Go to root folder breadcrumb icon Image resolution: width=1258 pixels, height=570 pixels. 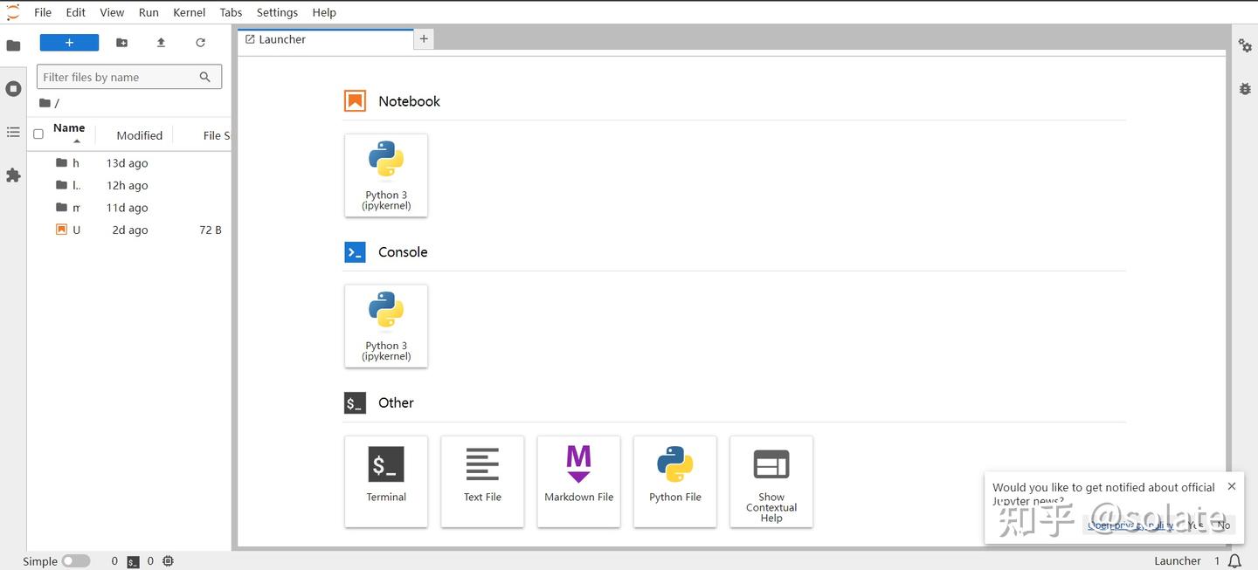point(45,103)
